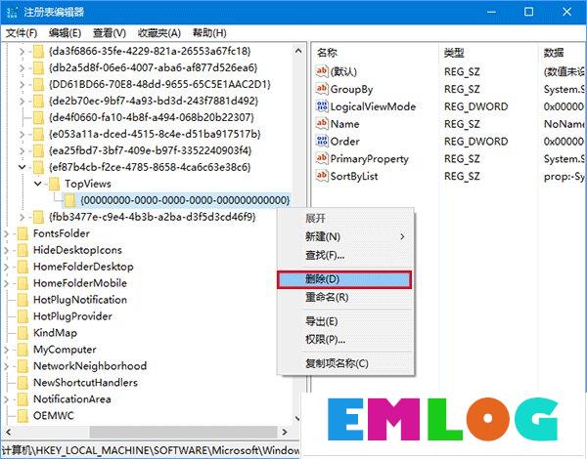
Task: Choose 导出(E) in context menu
Action: click(x=345, y=321)
